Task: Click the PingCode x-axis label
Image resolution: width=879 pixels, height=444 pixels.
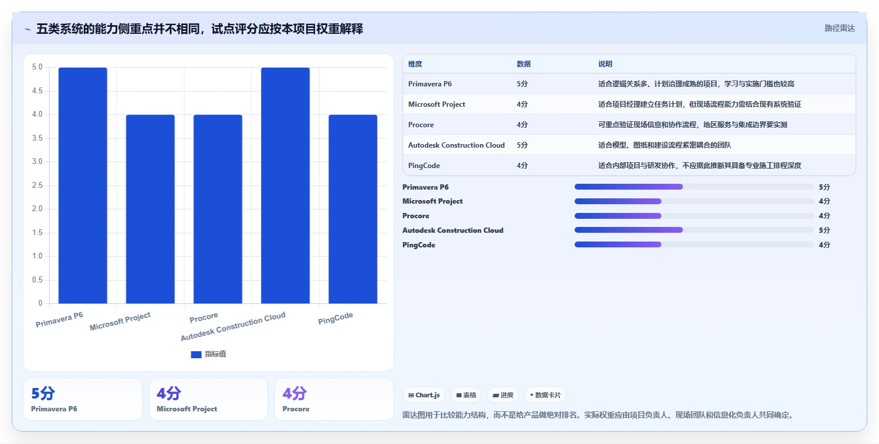Action: point(335,319)
